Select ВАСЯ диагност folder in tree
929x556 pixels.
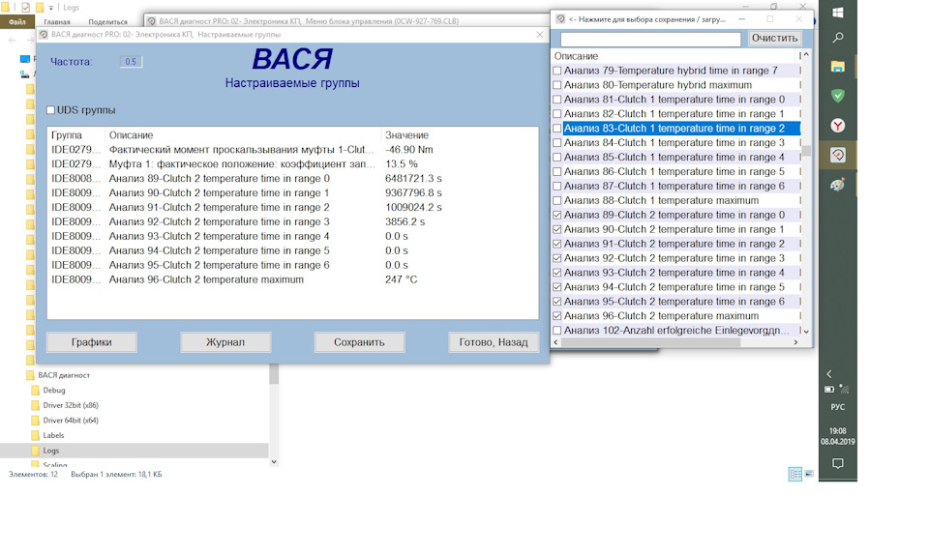pos(64,375)
